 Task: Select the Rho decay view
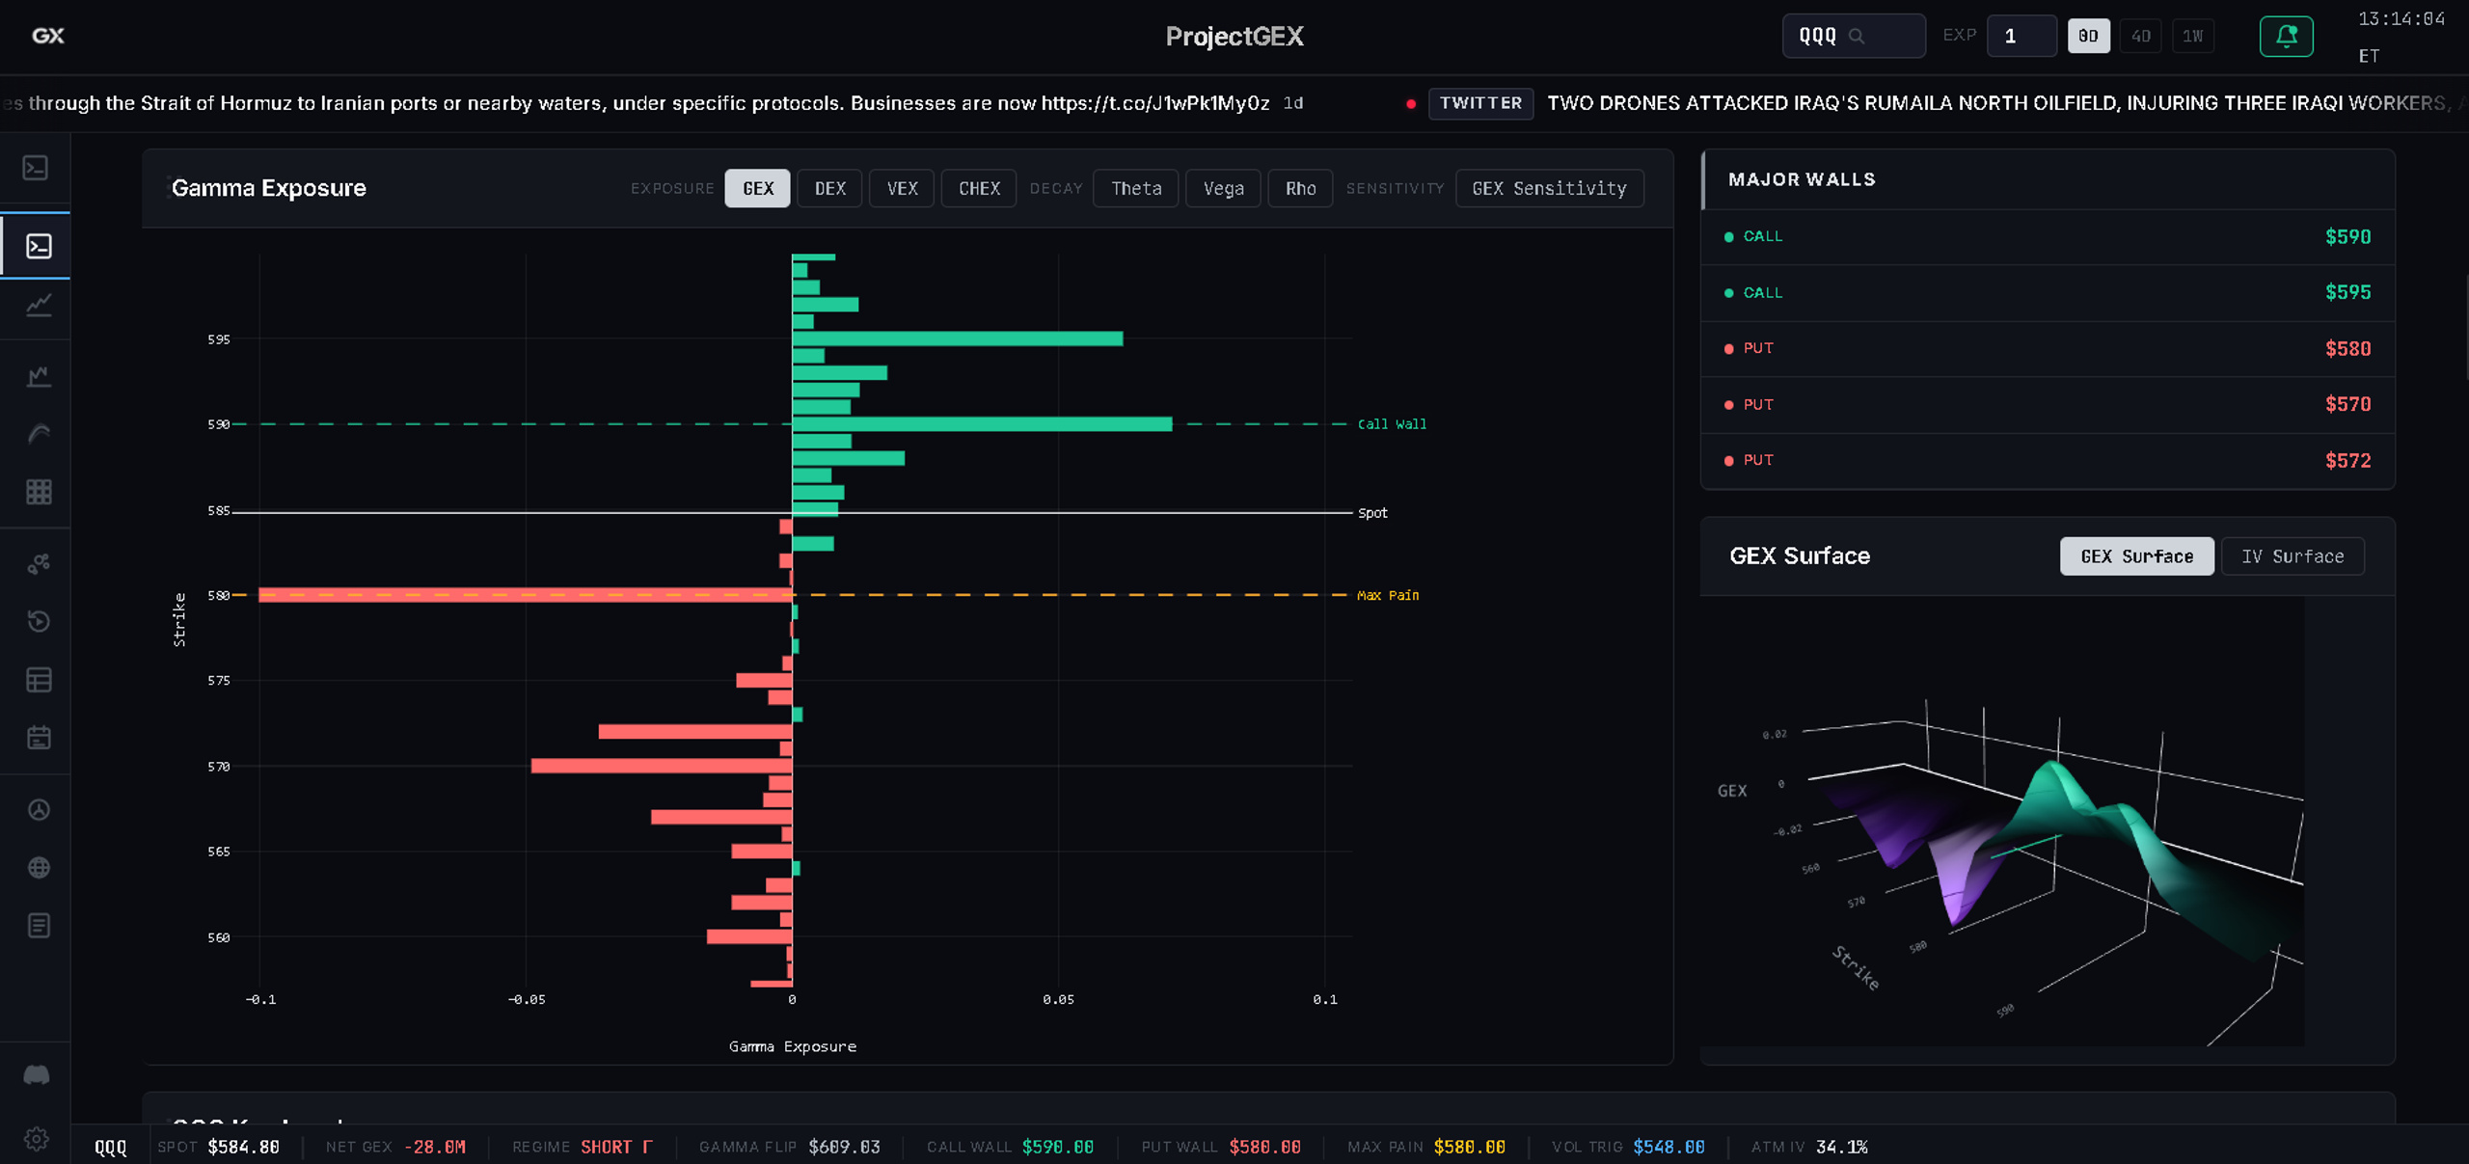(1300, 188)
